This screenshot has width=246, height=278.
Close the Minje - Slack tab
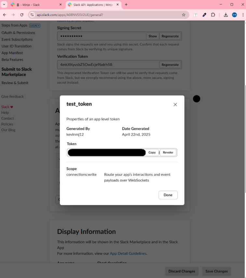pos(60,5)
